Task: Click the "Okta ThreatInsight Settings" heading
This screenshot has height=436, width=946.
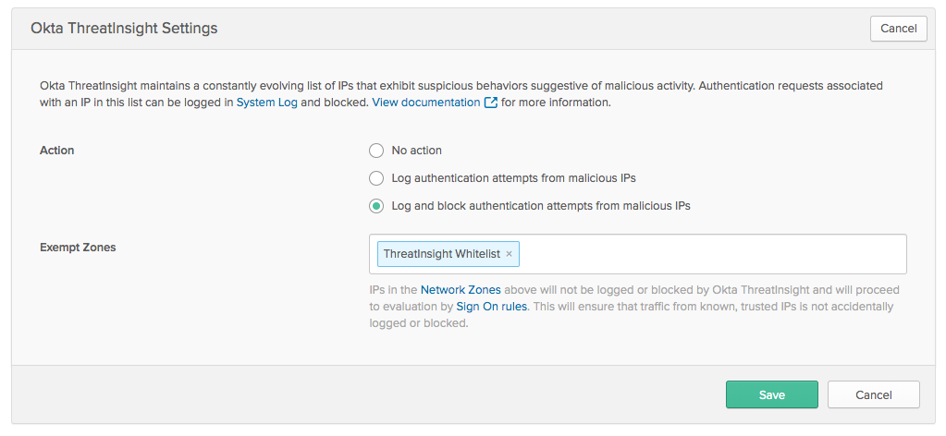Action: 124,29
